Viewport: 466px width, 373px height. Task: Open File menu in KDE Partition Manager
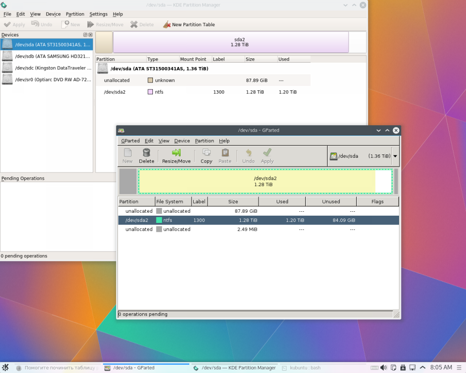[7, 14]
